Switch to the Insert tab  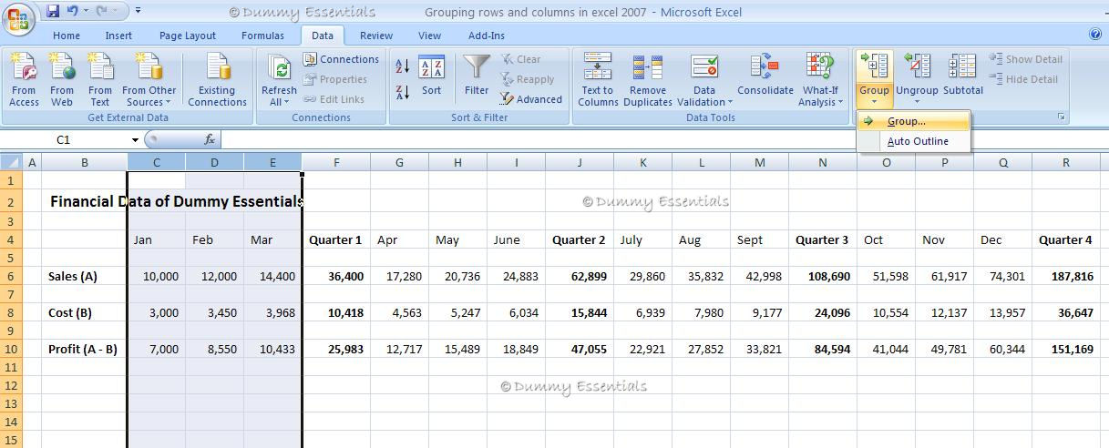(x=118, y=36)
